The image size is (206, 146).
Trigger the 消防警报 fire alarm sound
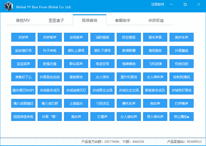click(x=102, y=37)
